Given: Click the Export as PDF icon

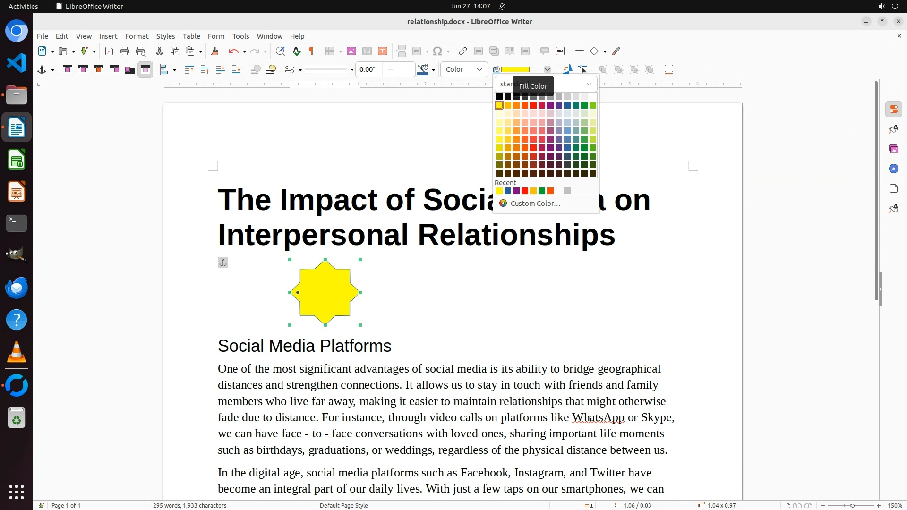Looking at the screenshot, I should [109, 51].
